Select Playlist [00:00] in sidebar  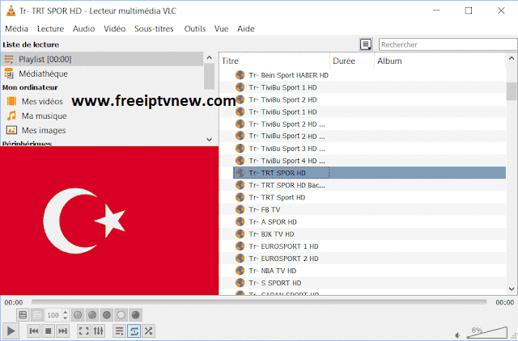tap(102, 59)
